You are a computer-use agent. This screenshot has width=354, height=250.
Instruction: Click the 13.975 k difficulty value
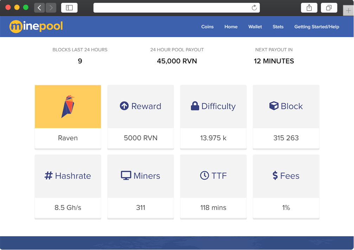(x=213, y=138)
